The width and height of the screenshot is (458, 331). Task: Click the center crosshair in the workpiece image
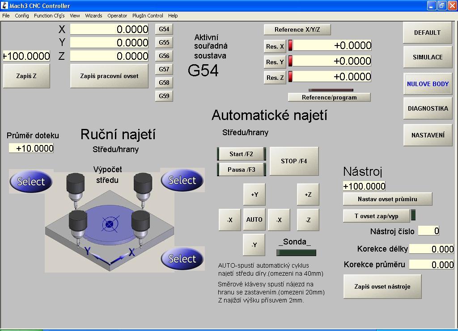pos(109,224)
